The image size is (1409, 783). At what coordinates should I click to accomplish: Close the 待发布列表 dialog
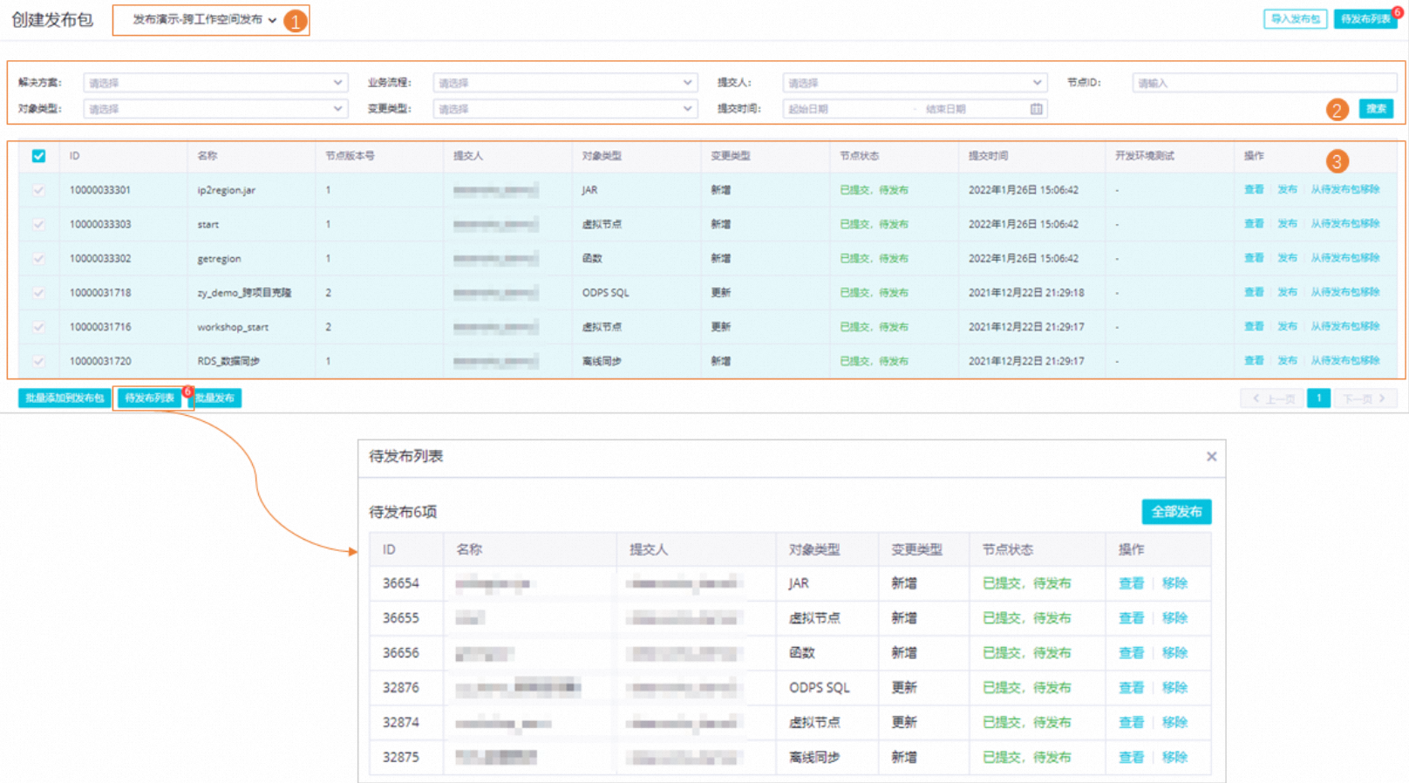click(x=1211, y=457)
